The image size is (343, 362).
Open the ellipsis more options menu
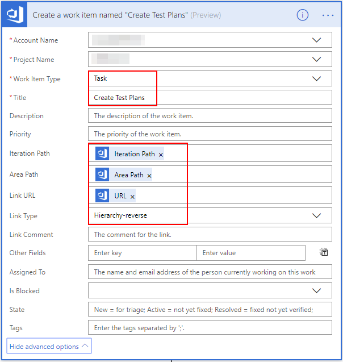click(x=328, y=15)
